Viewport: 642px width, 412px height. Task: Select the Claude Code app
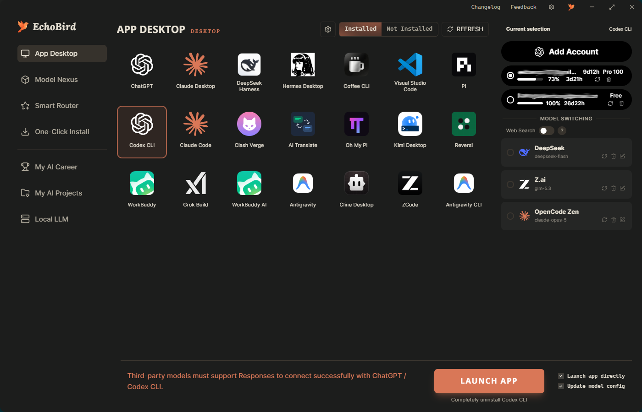pyautogui.click(x=195, y=132)
